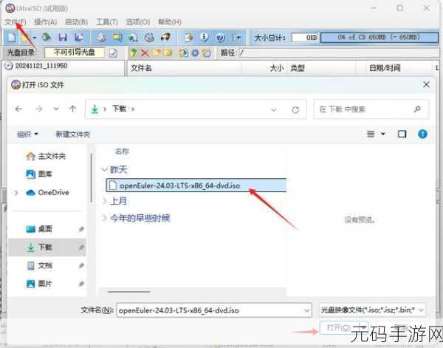Open the 组织 dropdown menu
The height and width of the screenshot is (348, 443).
(27, 134)
